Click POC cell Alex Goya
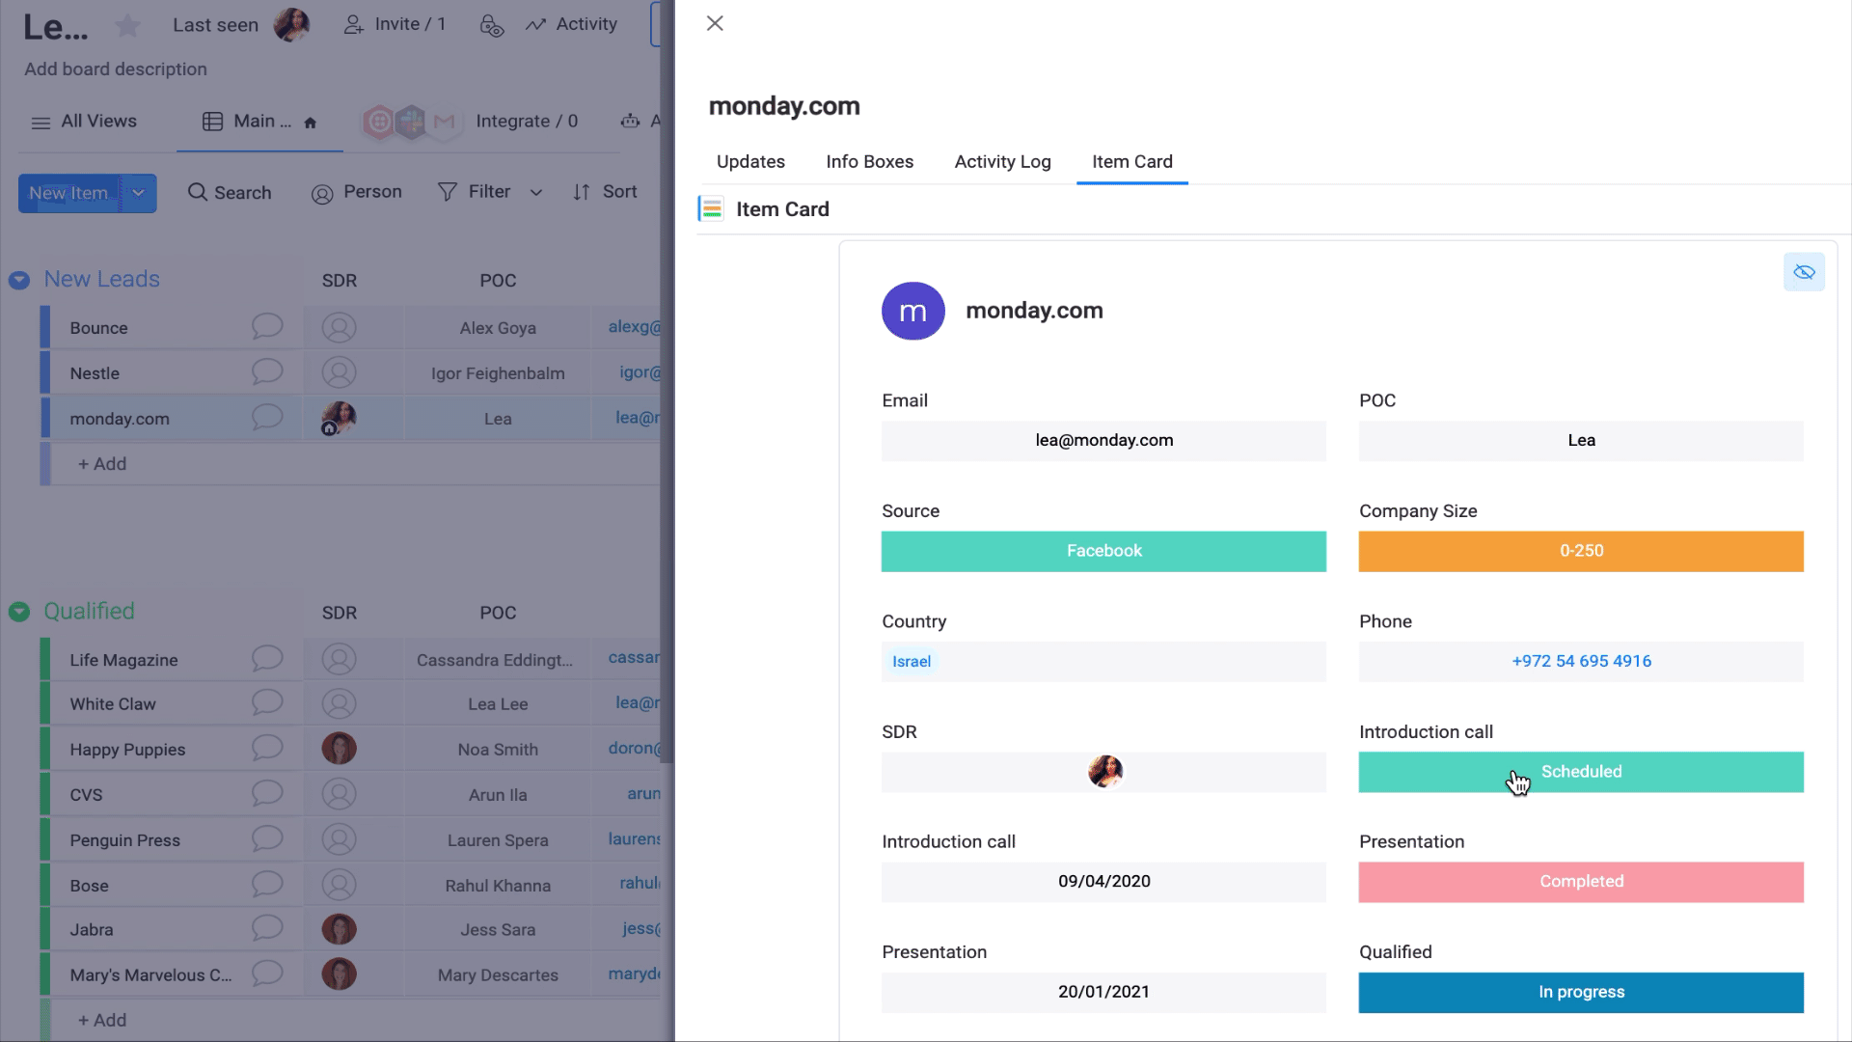 pos(498,328)
